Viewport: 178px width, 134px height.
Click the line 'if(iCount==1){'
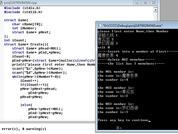pyautogui.click(x=34, y=85)
